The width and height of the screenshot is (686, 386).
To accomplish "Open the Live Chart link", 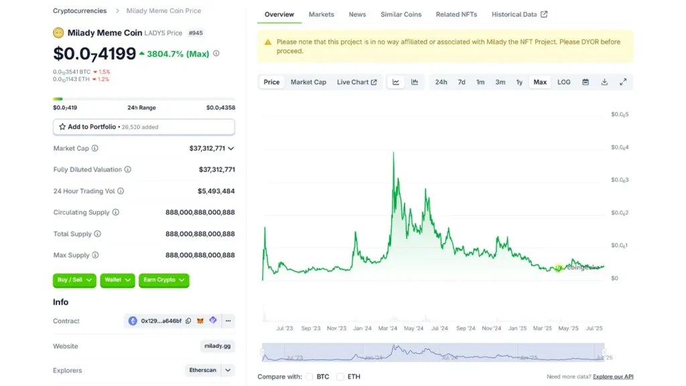I will tap(356, 82).
